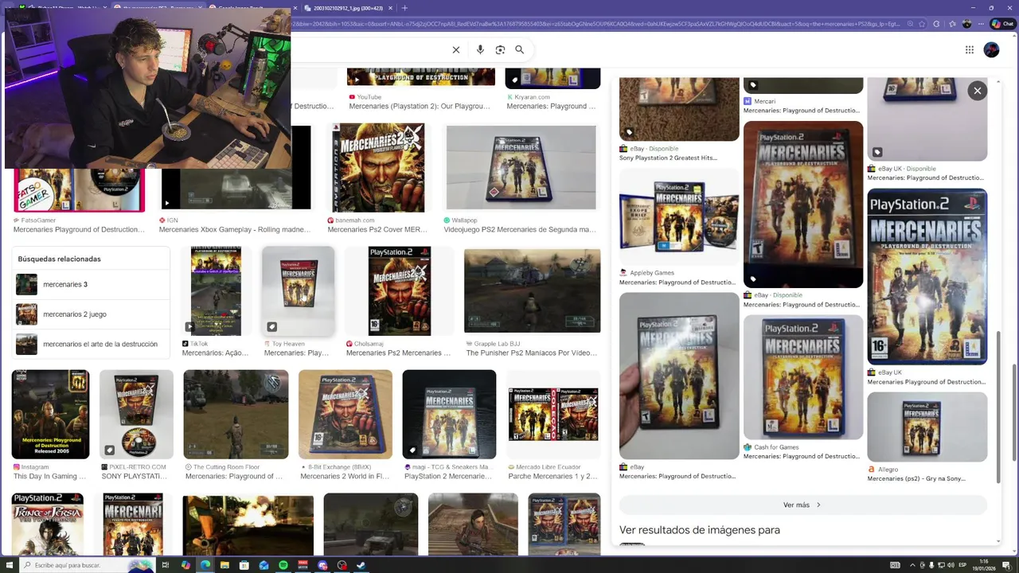
Task: Start voice search with the microphone
Action: tap(480, 49)
